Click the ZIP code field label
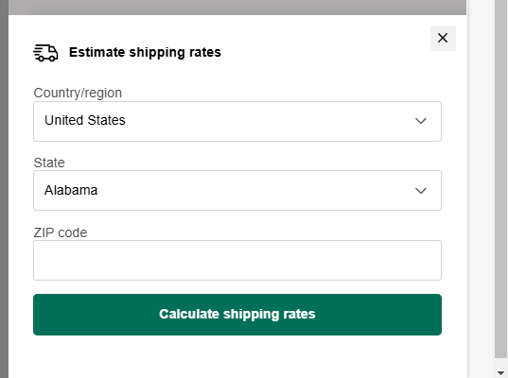 pyautogui.click(x=61, y=232)
